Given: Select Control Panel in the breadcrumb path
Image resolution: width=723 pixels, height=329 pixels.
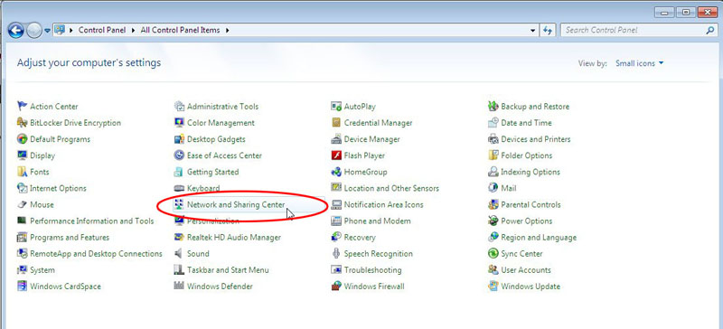Looking at the screenshot, I should tap(102, 30).
